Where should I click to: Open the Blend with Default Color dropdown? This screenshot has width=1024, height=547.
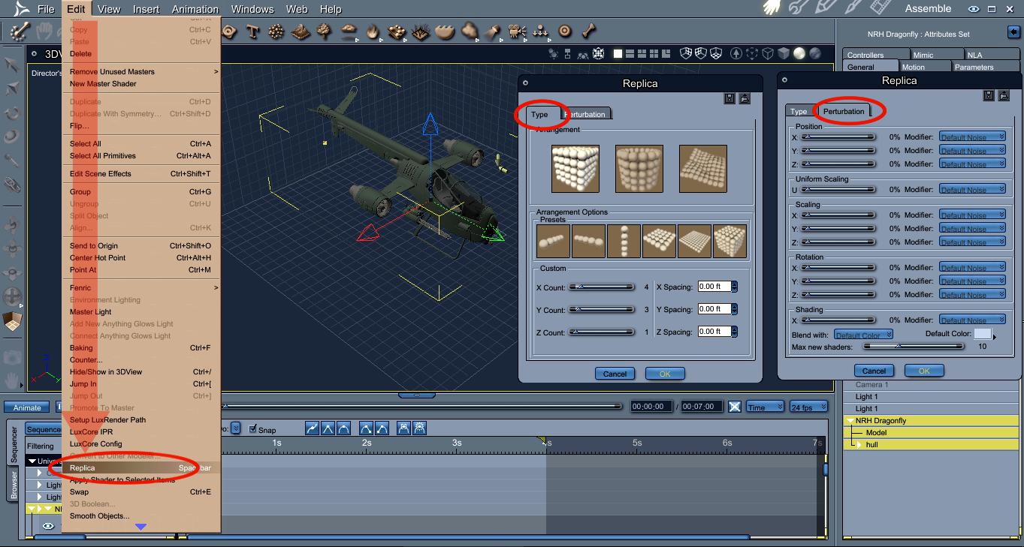[x=862, y=335]
